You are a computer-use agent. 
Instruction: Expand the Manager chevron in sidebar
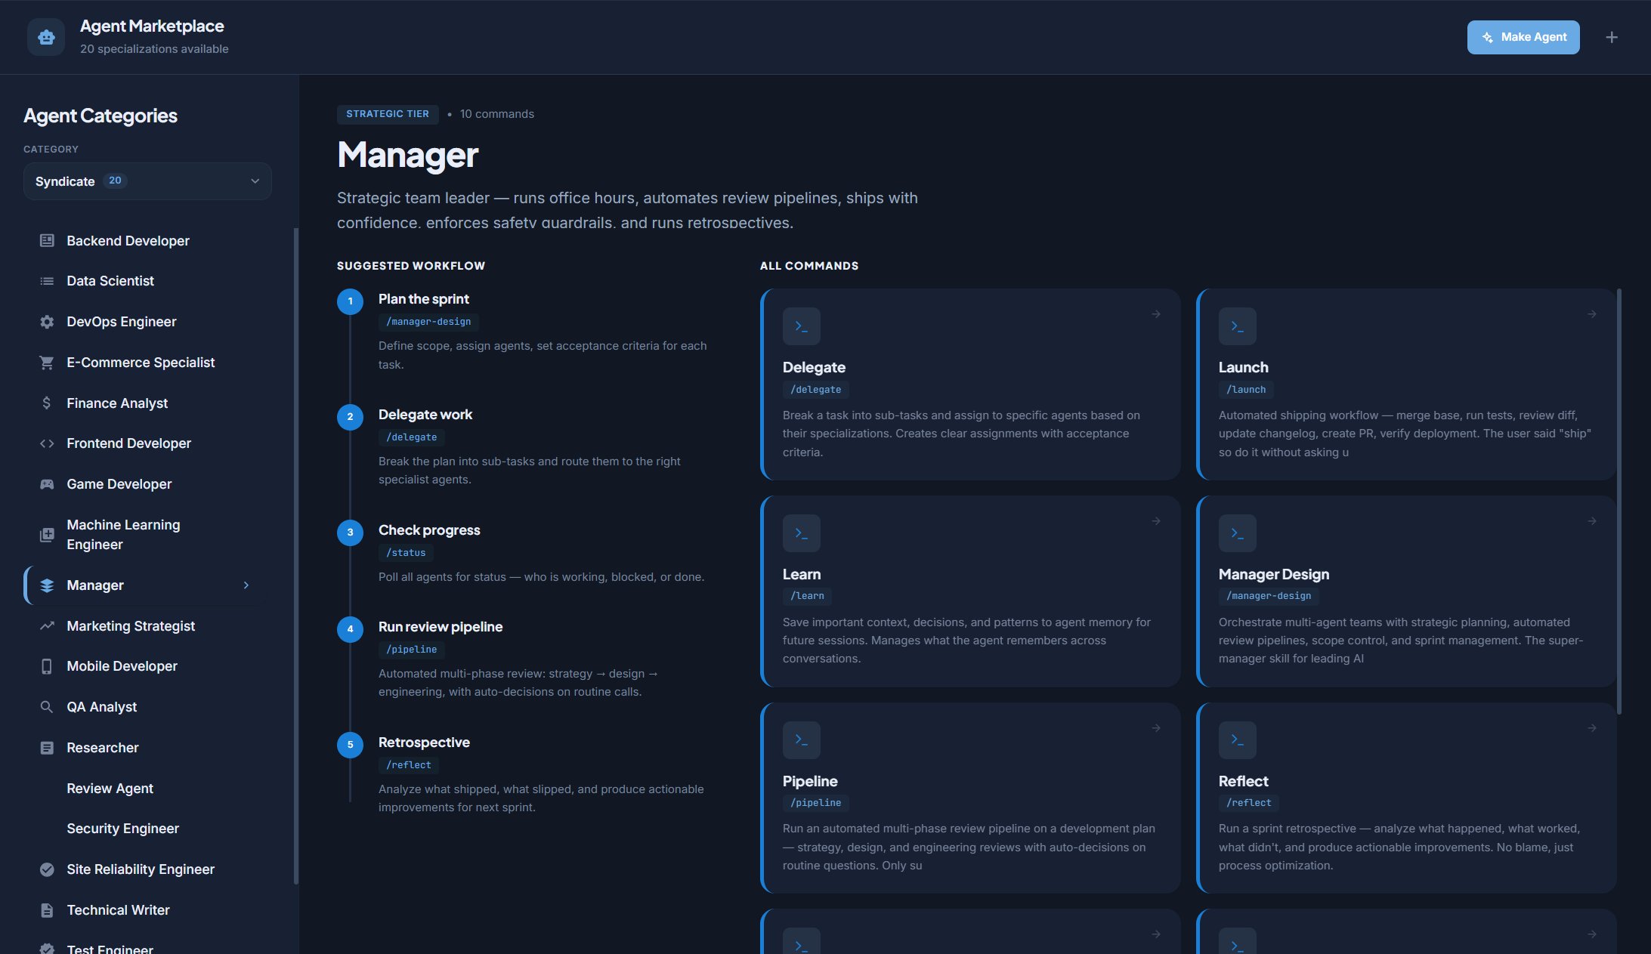click(x=246, y=585)
